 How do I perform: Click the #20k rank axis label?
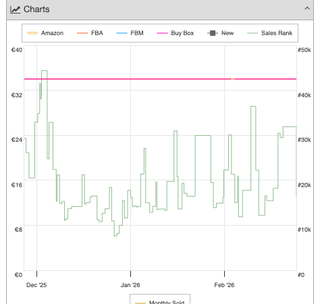[x=304, y=185]
